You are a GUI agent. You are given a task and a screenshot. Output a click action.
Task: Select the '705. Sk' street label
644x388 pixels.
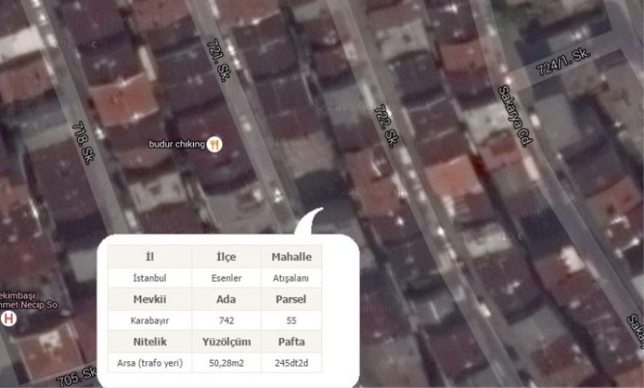coord(76,376)
